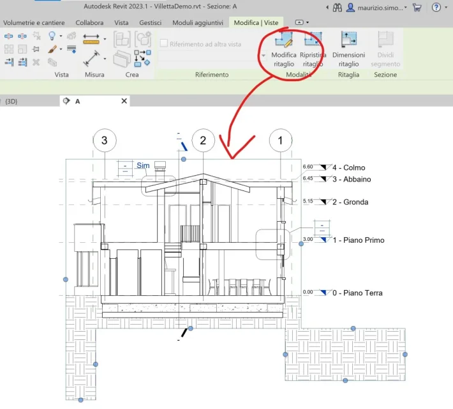Click the user account silhouette icon

[350, 8]
